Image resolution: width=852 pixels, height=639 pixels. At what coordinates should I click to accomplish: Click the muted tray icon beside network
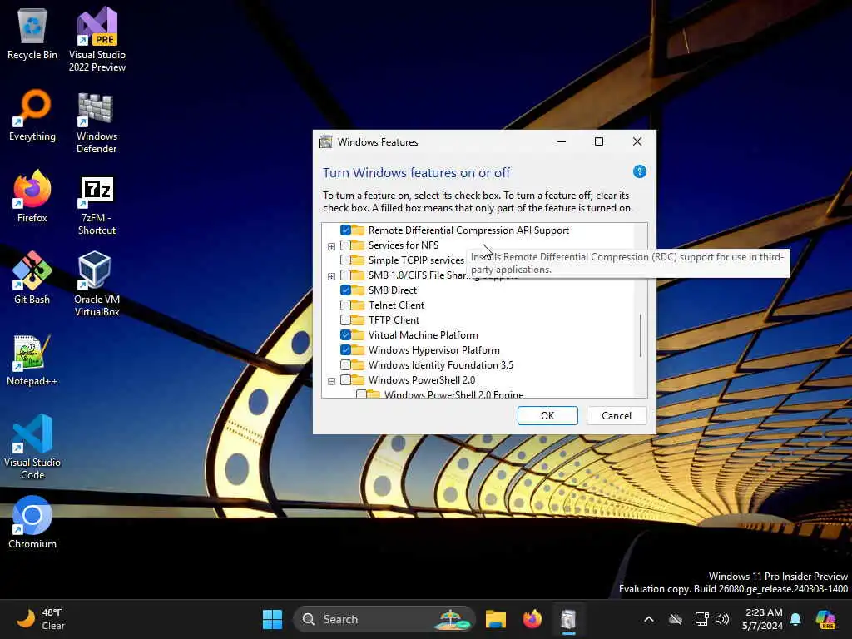pos(676,619)
